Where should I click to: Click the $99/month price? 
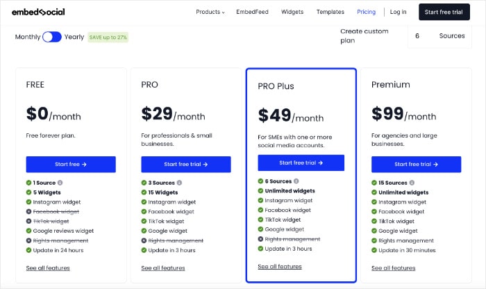click(403, 114)
